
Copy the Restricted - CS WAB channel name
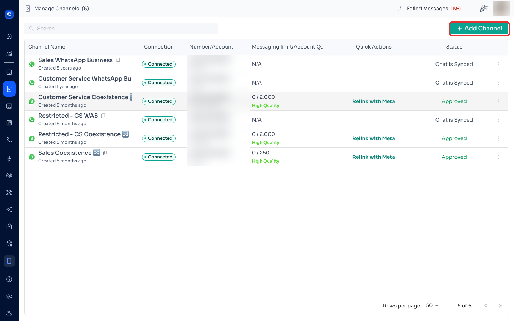[103, 116]
